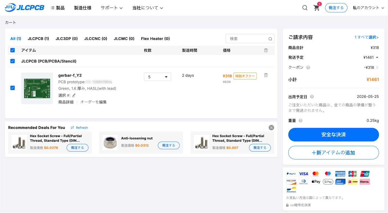Image resolution: width=388 pixels, height=213 pixels.
Task: Select VISA payment logo
Action: tap(304, 174)
